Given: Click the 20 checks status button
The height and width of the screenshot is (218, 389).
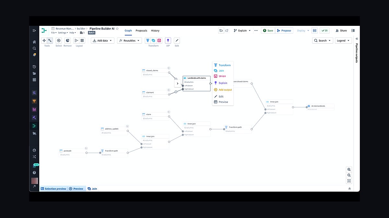Looking at the screenshot, I should [324, 31].
